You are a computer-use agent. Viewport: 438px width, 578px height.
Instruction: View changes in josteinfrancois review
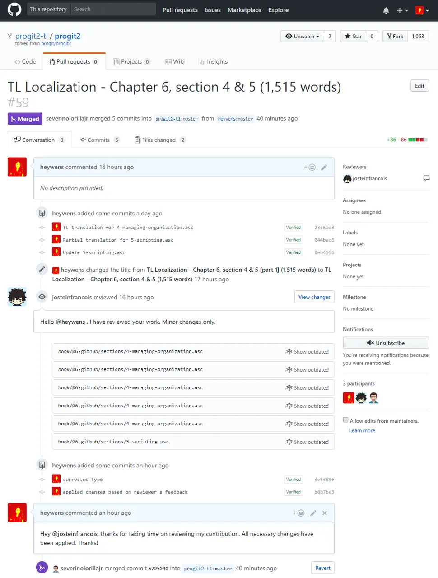pyautogui.click(x=314, y=297)
